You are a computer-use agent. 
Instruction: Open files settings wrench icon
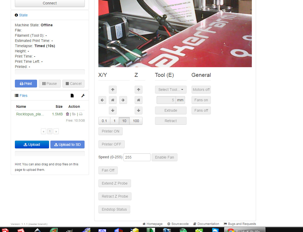[83, 96]
